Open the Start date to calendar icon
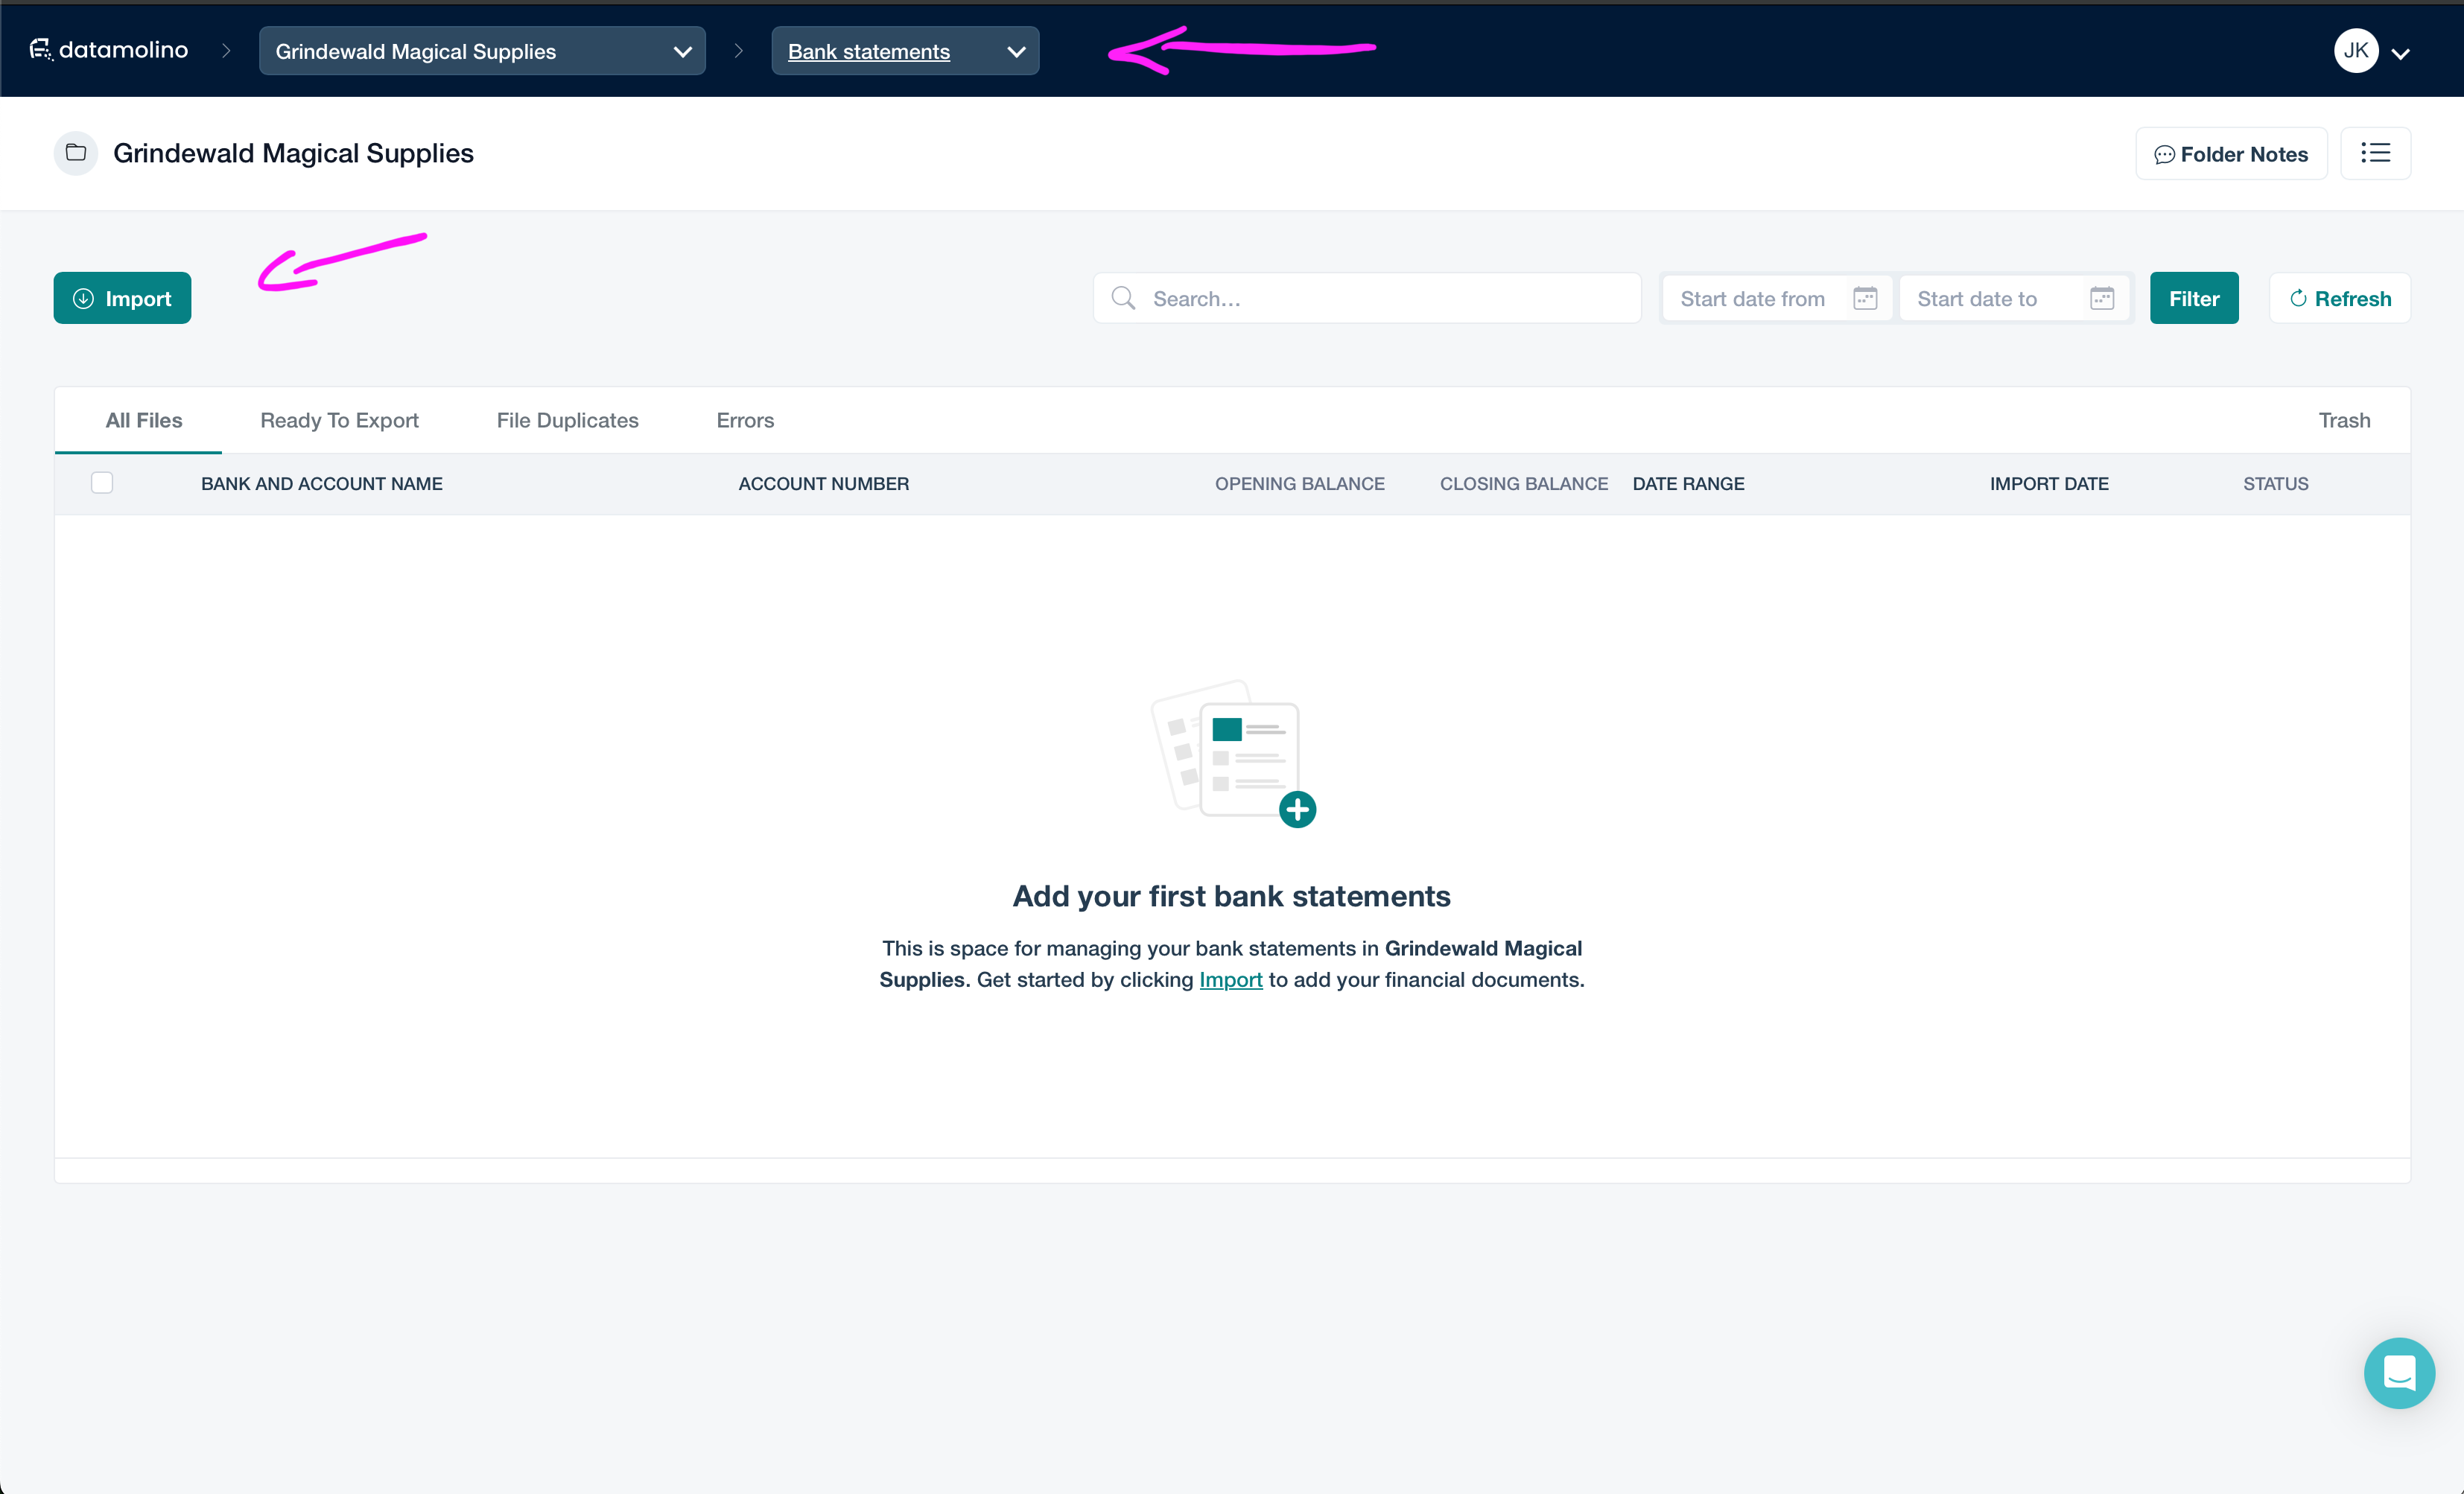2464x1494 pixels. pos(2102,298)
